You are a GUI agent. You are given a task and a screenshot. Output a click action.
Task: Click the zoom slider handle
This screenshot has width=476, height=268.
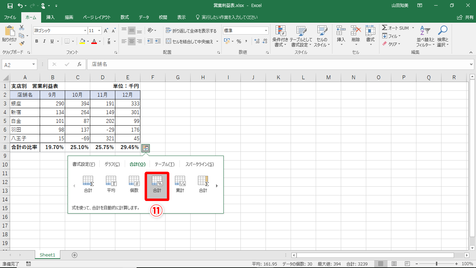[x=436, y=264]
